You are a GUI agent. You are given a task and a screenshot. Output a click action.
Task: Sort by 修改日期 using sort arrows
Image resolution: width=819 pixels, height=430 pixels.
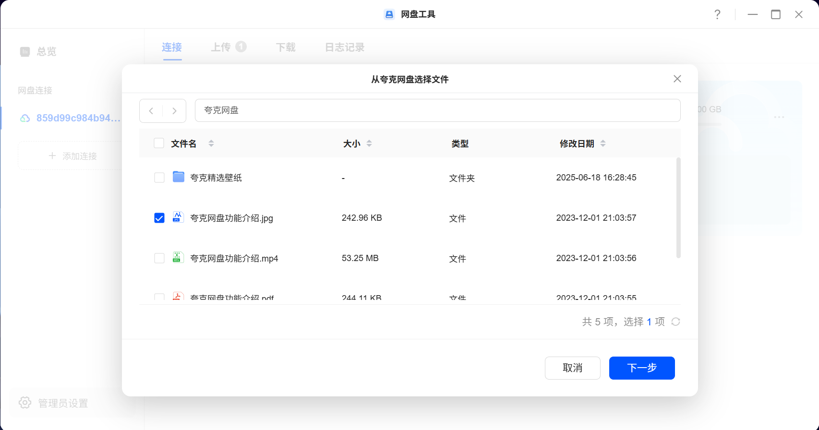[x=603, y=143]
